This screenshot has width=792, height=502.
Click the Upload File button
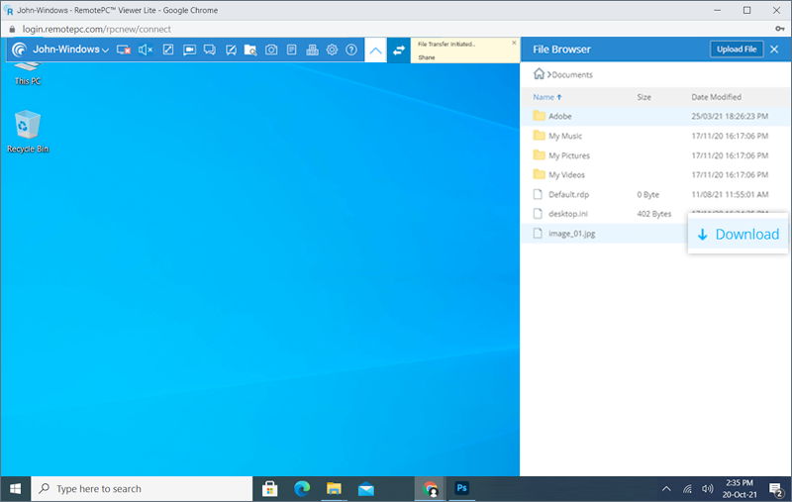point(736,49)
